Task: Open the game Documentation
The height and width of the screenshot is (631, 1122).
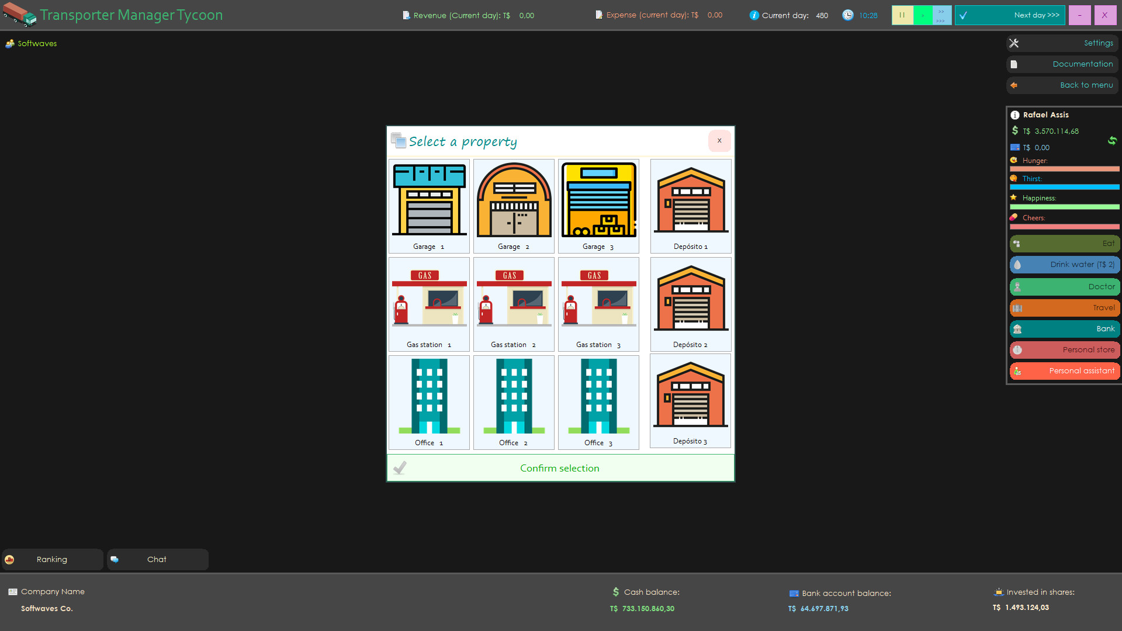Action: tap(1062, 64)
